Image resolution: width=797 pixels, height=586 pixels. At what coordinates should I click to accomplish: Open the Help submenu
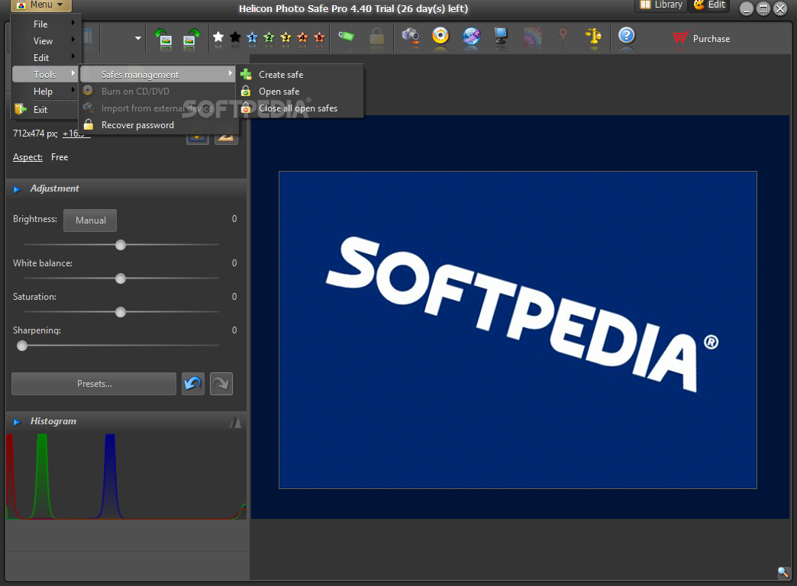coord(45,91)
